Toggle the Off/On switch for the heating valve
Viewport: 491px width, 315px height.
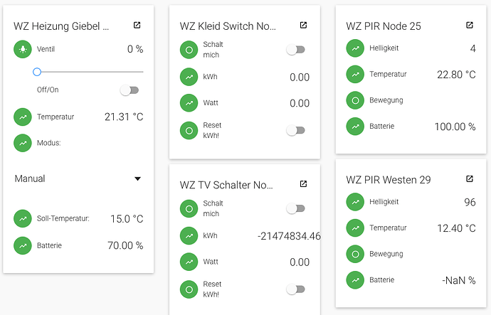[x=129, y=90]
